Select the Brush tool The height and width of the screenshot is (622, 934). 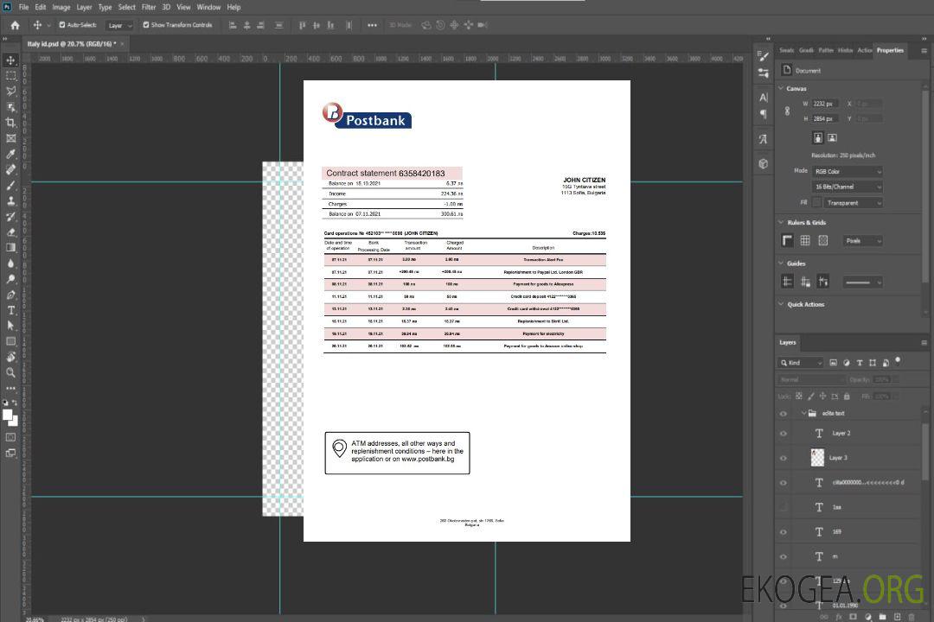(x=10, y=185)
